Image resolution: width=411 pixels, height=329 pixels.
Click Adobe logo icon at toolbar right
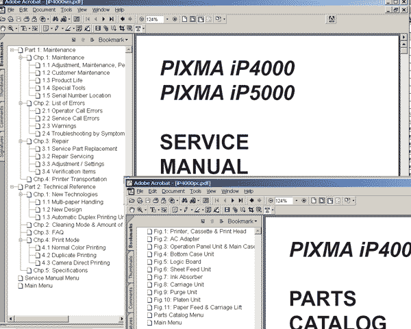tap(332, 19)
